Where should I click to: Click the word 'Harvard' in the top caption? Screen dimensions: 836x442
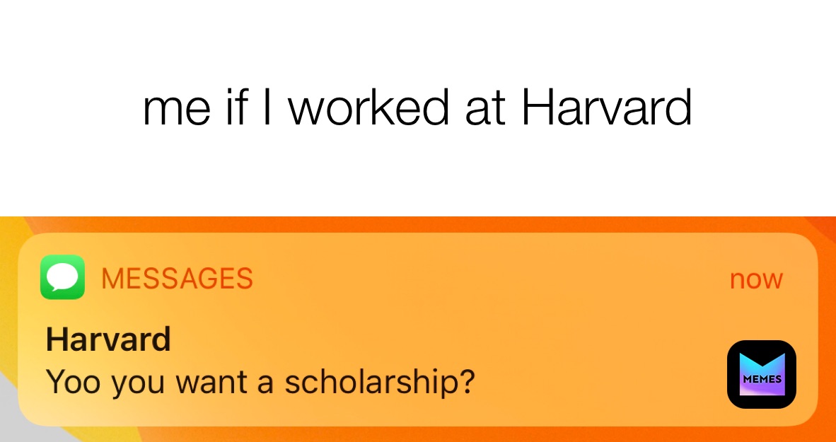[x=606, y=110]
